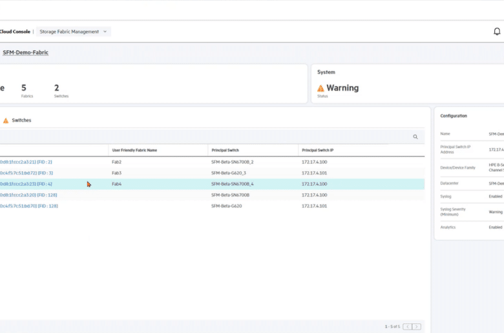
Task: Click SFM-Beta-SN6700B_4 principal switch cell
Action: click(233, 184)
